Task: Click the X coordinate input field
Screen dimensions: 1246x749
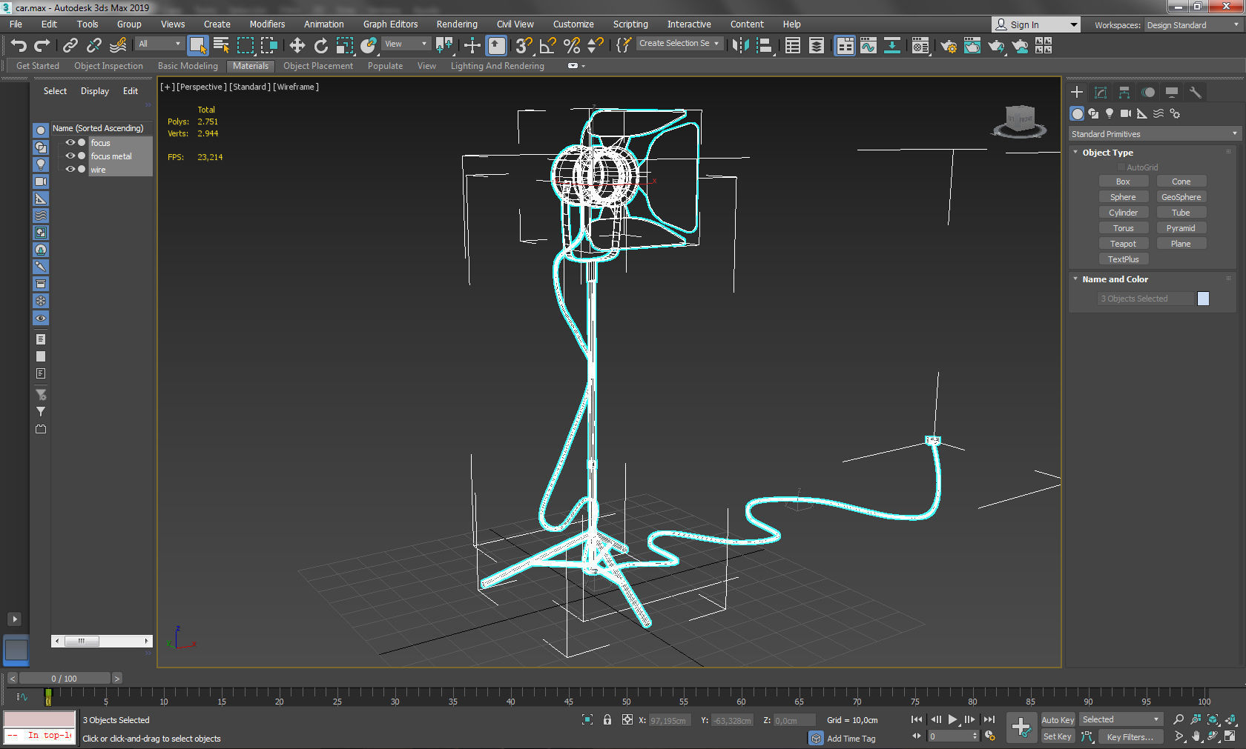Action: 668,720
